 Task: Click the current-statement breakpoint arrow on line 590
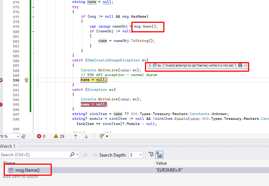[x=1, y=80]
